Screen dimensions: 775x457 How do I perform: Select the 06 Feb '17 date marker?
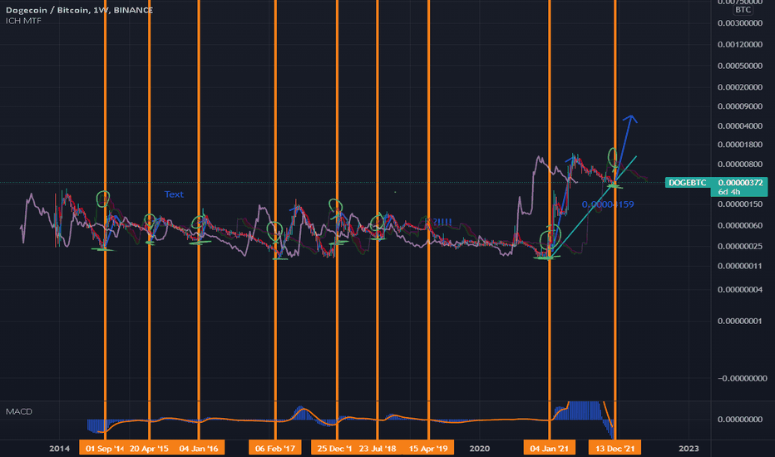[x=274, y=449]
